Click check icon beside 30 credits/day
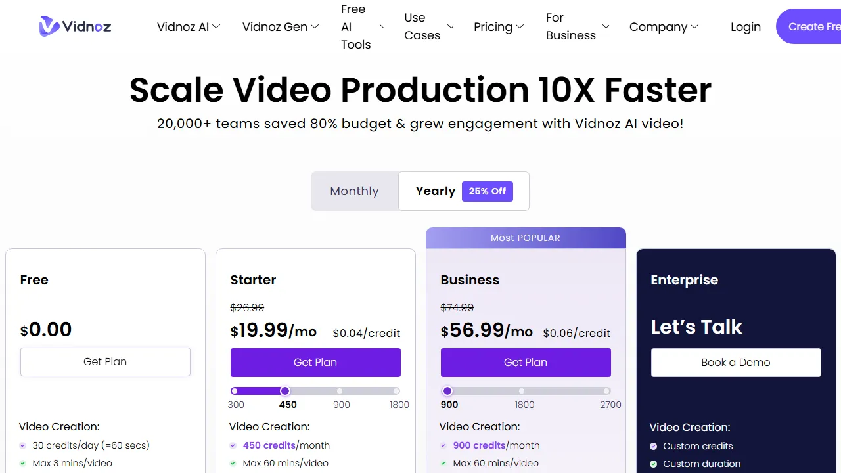841x473 pixels. click(x=23, y=445)
